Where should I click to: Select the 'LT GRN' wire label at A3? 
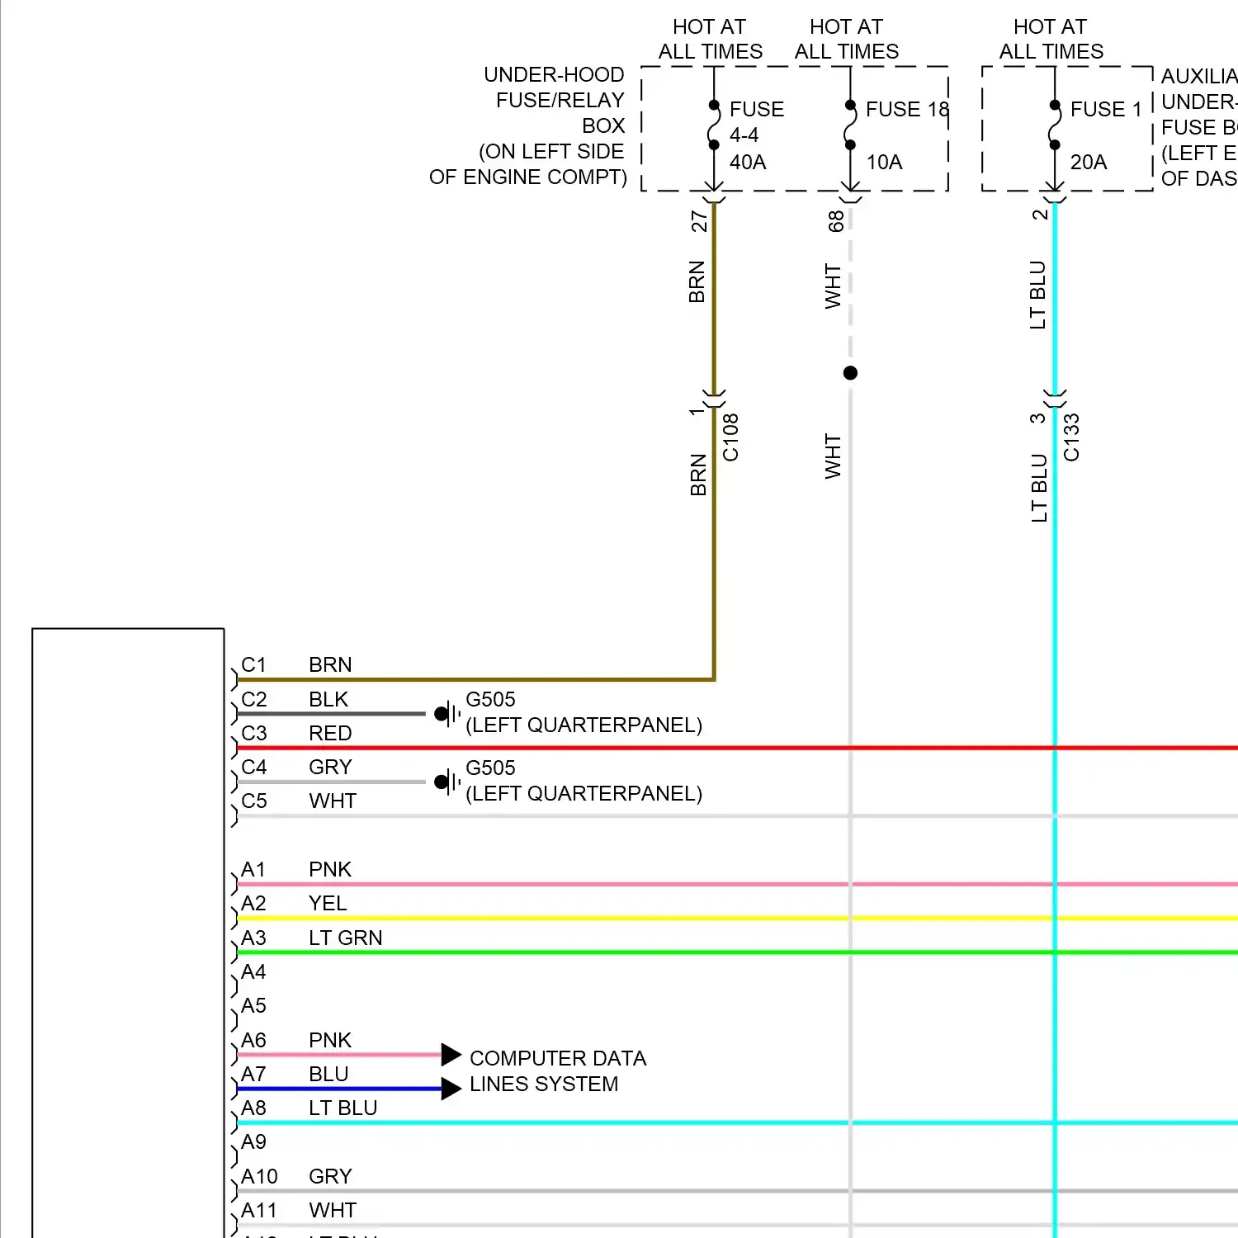point(346,938)
